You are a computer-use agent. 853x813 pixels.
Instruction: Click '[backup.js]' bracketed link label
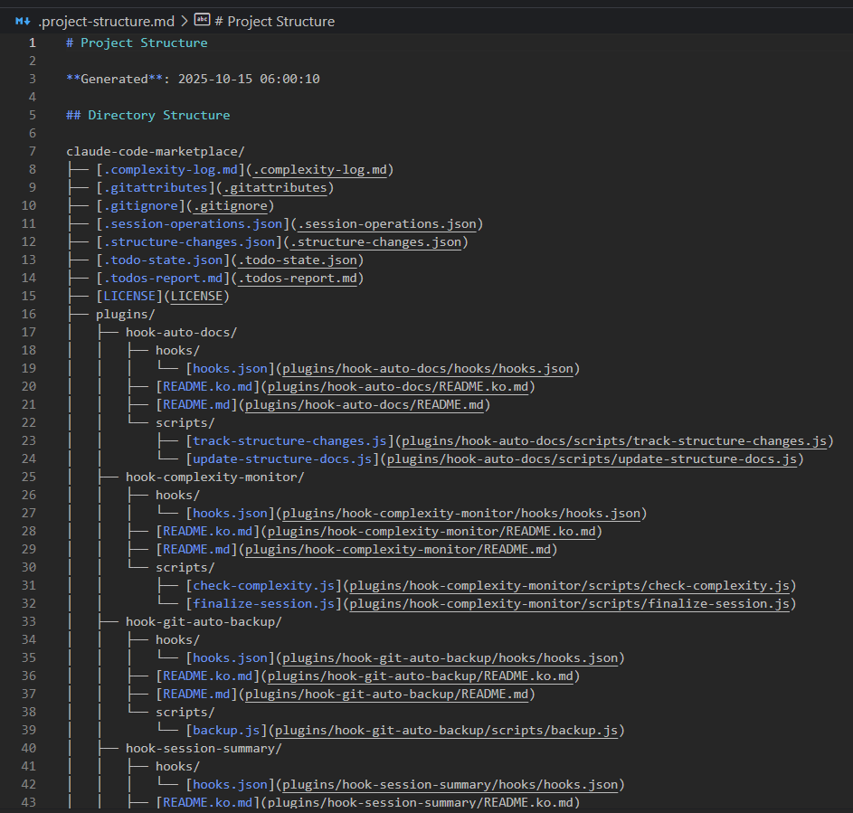click(226, 730)
